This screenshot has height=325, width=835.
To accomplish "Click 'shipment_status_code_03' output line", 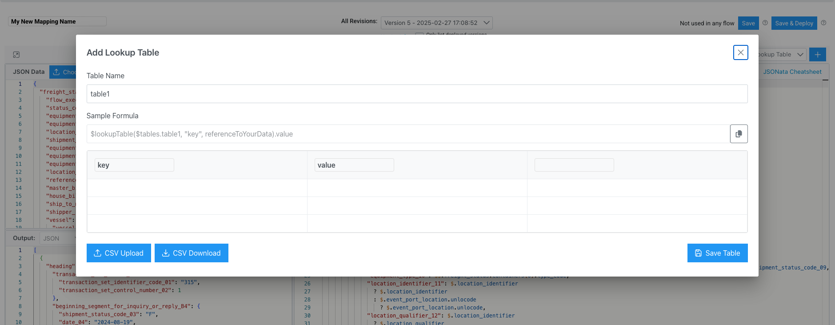I will [x=108, y=314].
